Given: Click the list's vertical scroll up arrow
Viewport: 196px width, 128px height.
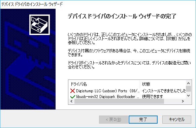Looking at the screenshot, I should tap(188, 83).
